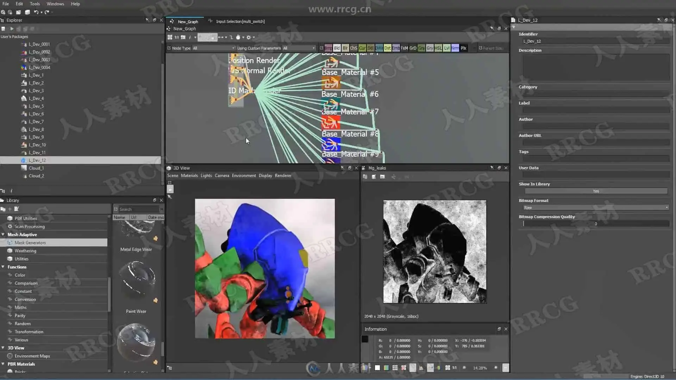Open the Bitmap Format Raw dropdown
Viewport: 676px width, 380px height.
point(596,208)
